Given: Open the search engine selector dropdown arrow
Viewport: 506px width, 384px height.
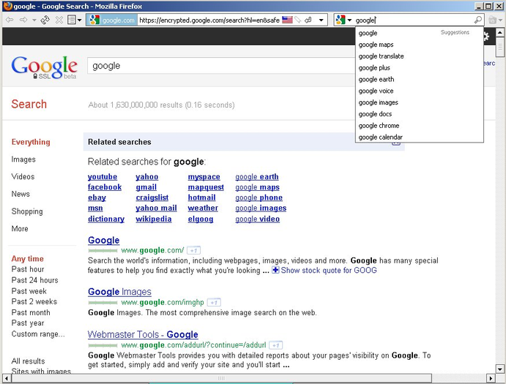Looking at the screenshot, I should [x=349, y=20].
